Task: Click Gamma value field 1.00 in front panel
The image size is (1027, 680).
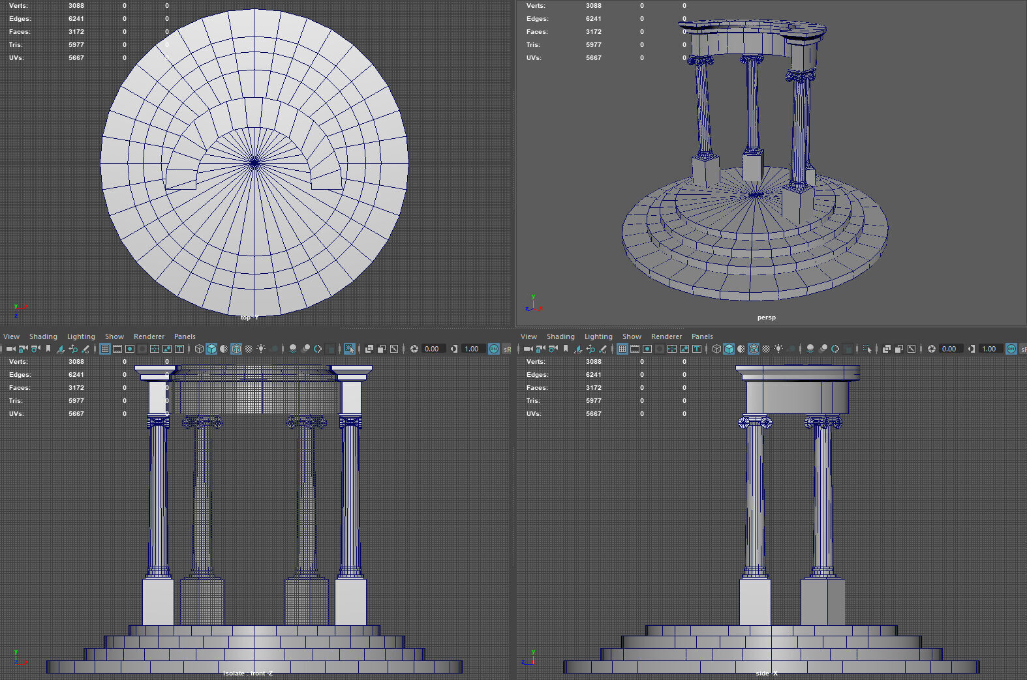Action: tap(473, 349)
